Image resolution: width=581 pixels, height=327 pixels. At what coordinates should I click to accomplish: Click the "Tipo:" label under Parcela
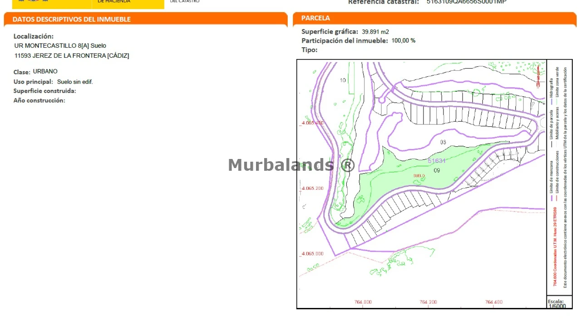coord(310,50)
